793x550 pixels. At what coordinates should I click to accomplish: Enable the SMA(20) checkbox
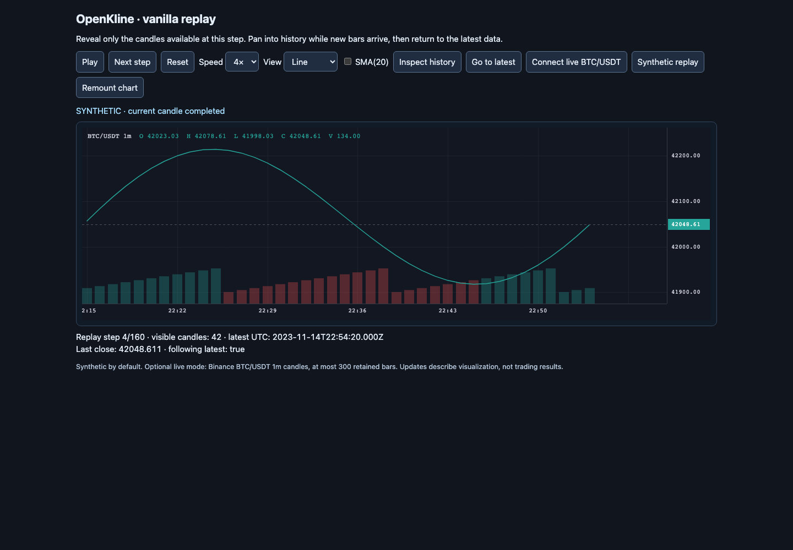click(x=347, y=62)
